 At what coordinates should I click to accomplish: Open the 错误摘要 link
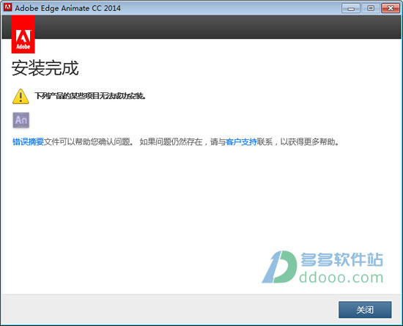[x=28, y=141]
